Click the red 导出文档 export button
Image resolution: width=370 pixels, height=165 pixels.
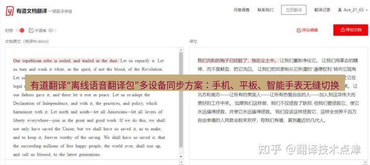[351, 30]
